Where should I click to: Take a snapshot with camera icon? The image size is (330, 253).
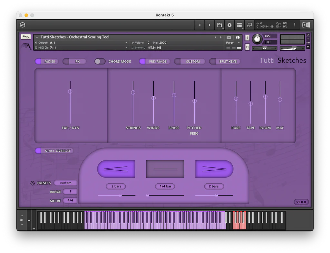click(x=229, y=37)
